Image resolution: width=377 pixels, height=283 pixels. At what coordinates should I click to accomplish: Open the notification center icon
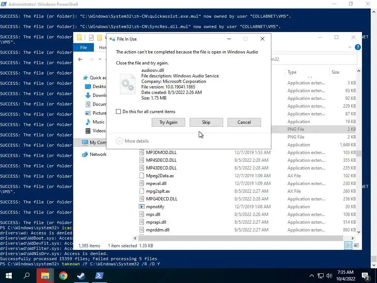pos(366,276)
